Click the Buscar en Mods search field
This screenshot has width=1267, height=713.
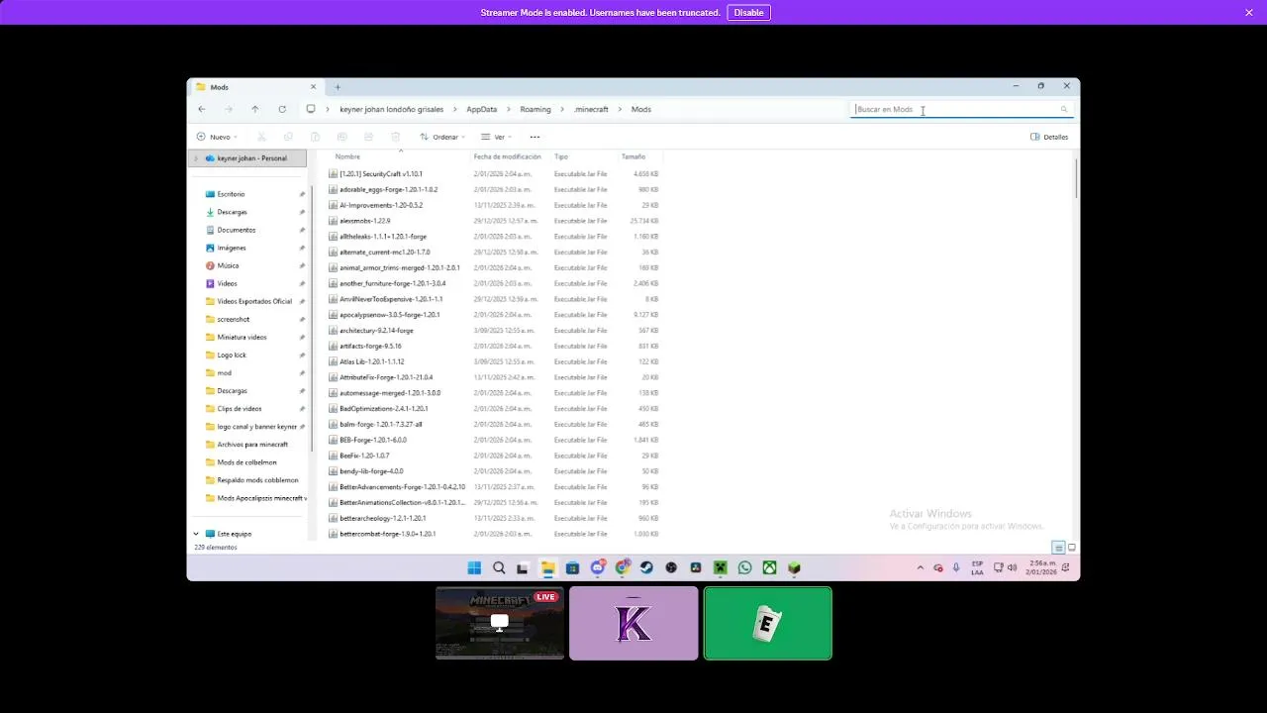961,109
